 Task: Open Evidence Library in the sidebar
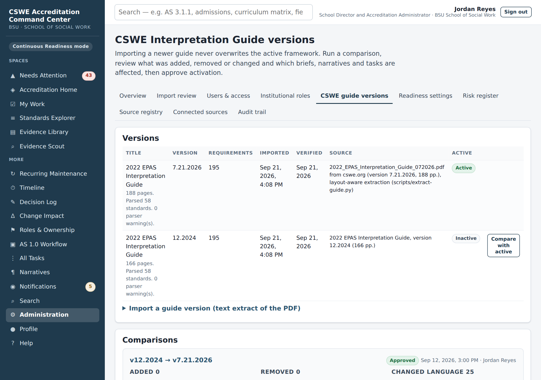pyautogui.click(x=52, y=132)
